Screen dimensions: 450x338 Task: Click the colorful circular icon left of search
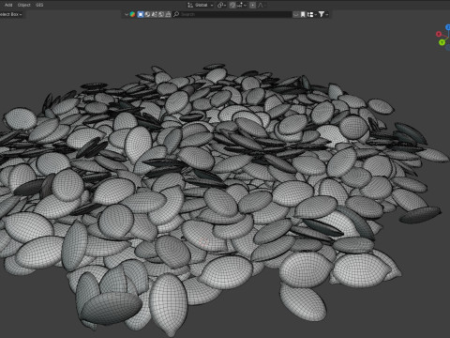pyautogui.click(x=132, y=14)
